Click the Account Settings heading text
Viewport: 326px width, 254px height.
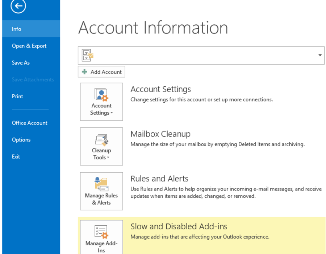[x=161, y=89]
